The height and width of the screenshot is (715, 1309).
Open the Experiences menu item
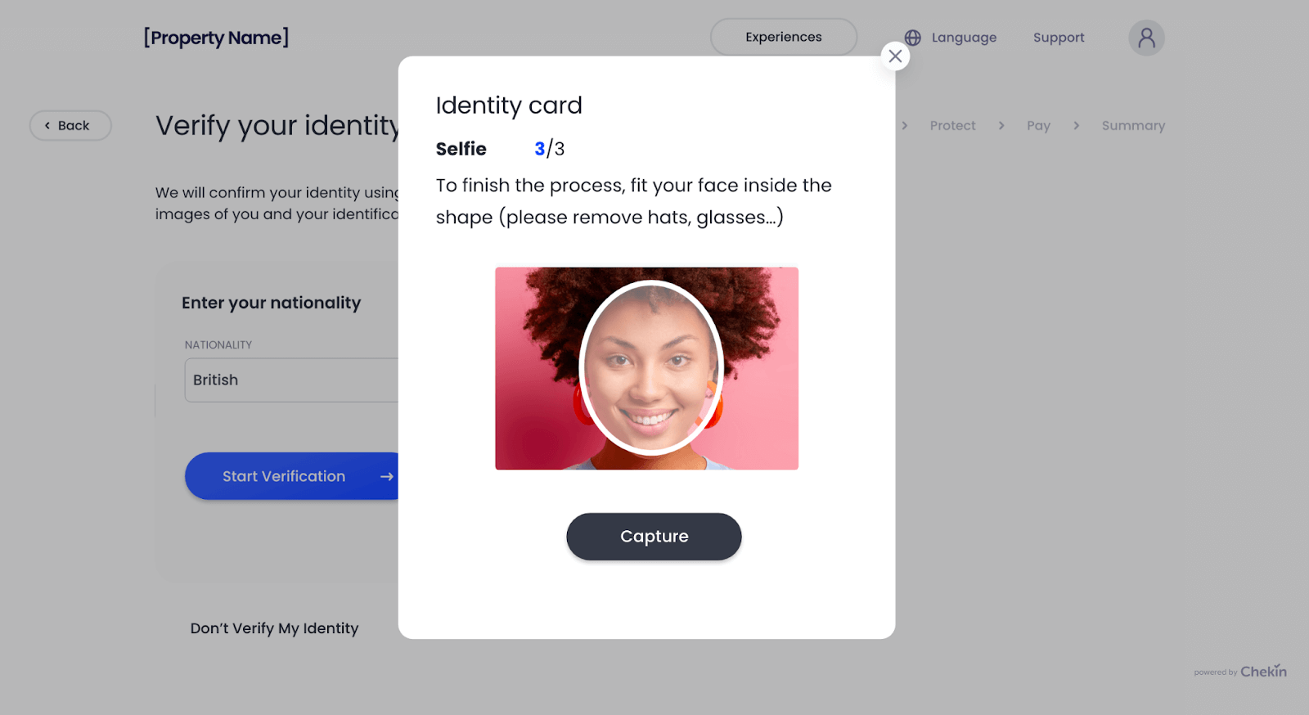(783, 38)
